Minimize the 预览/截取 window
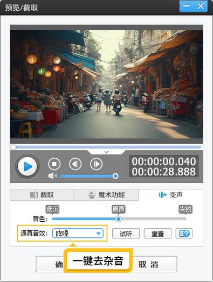213x282 pixels. click(187, 6)
